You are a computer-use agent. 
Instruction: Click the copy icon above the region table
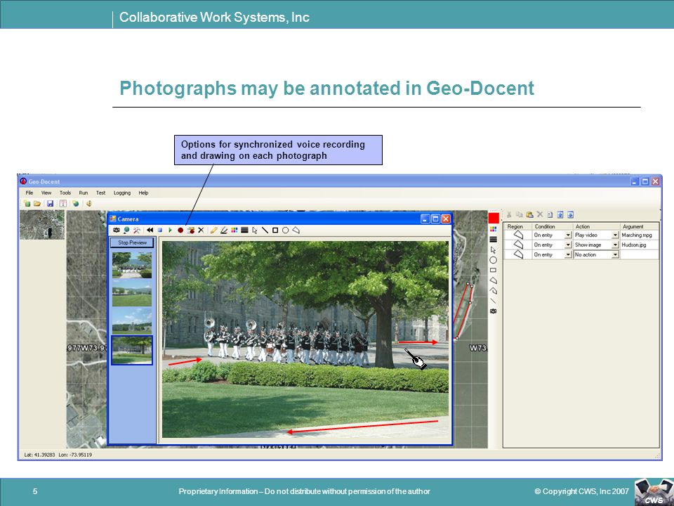(x=520, y=214)
